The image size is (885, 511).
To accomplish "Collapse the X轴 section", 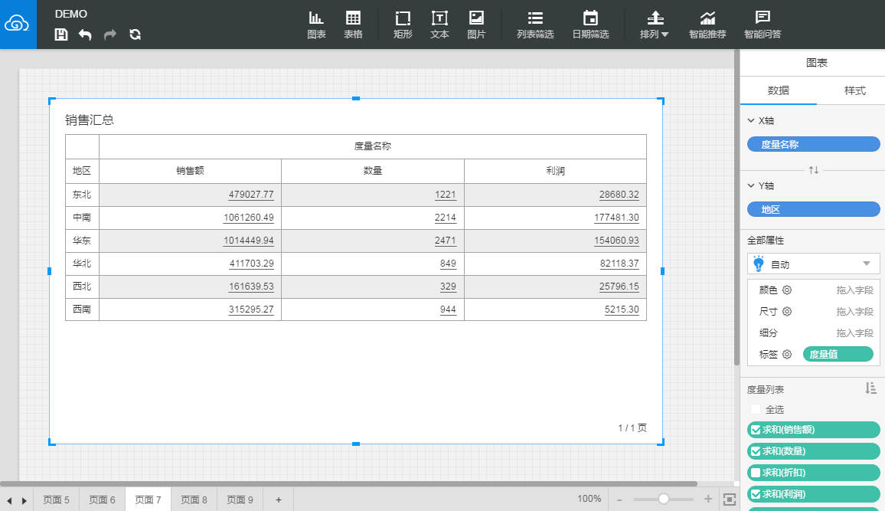I will tap(751, 120).
